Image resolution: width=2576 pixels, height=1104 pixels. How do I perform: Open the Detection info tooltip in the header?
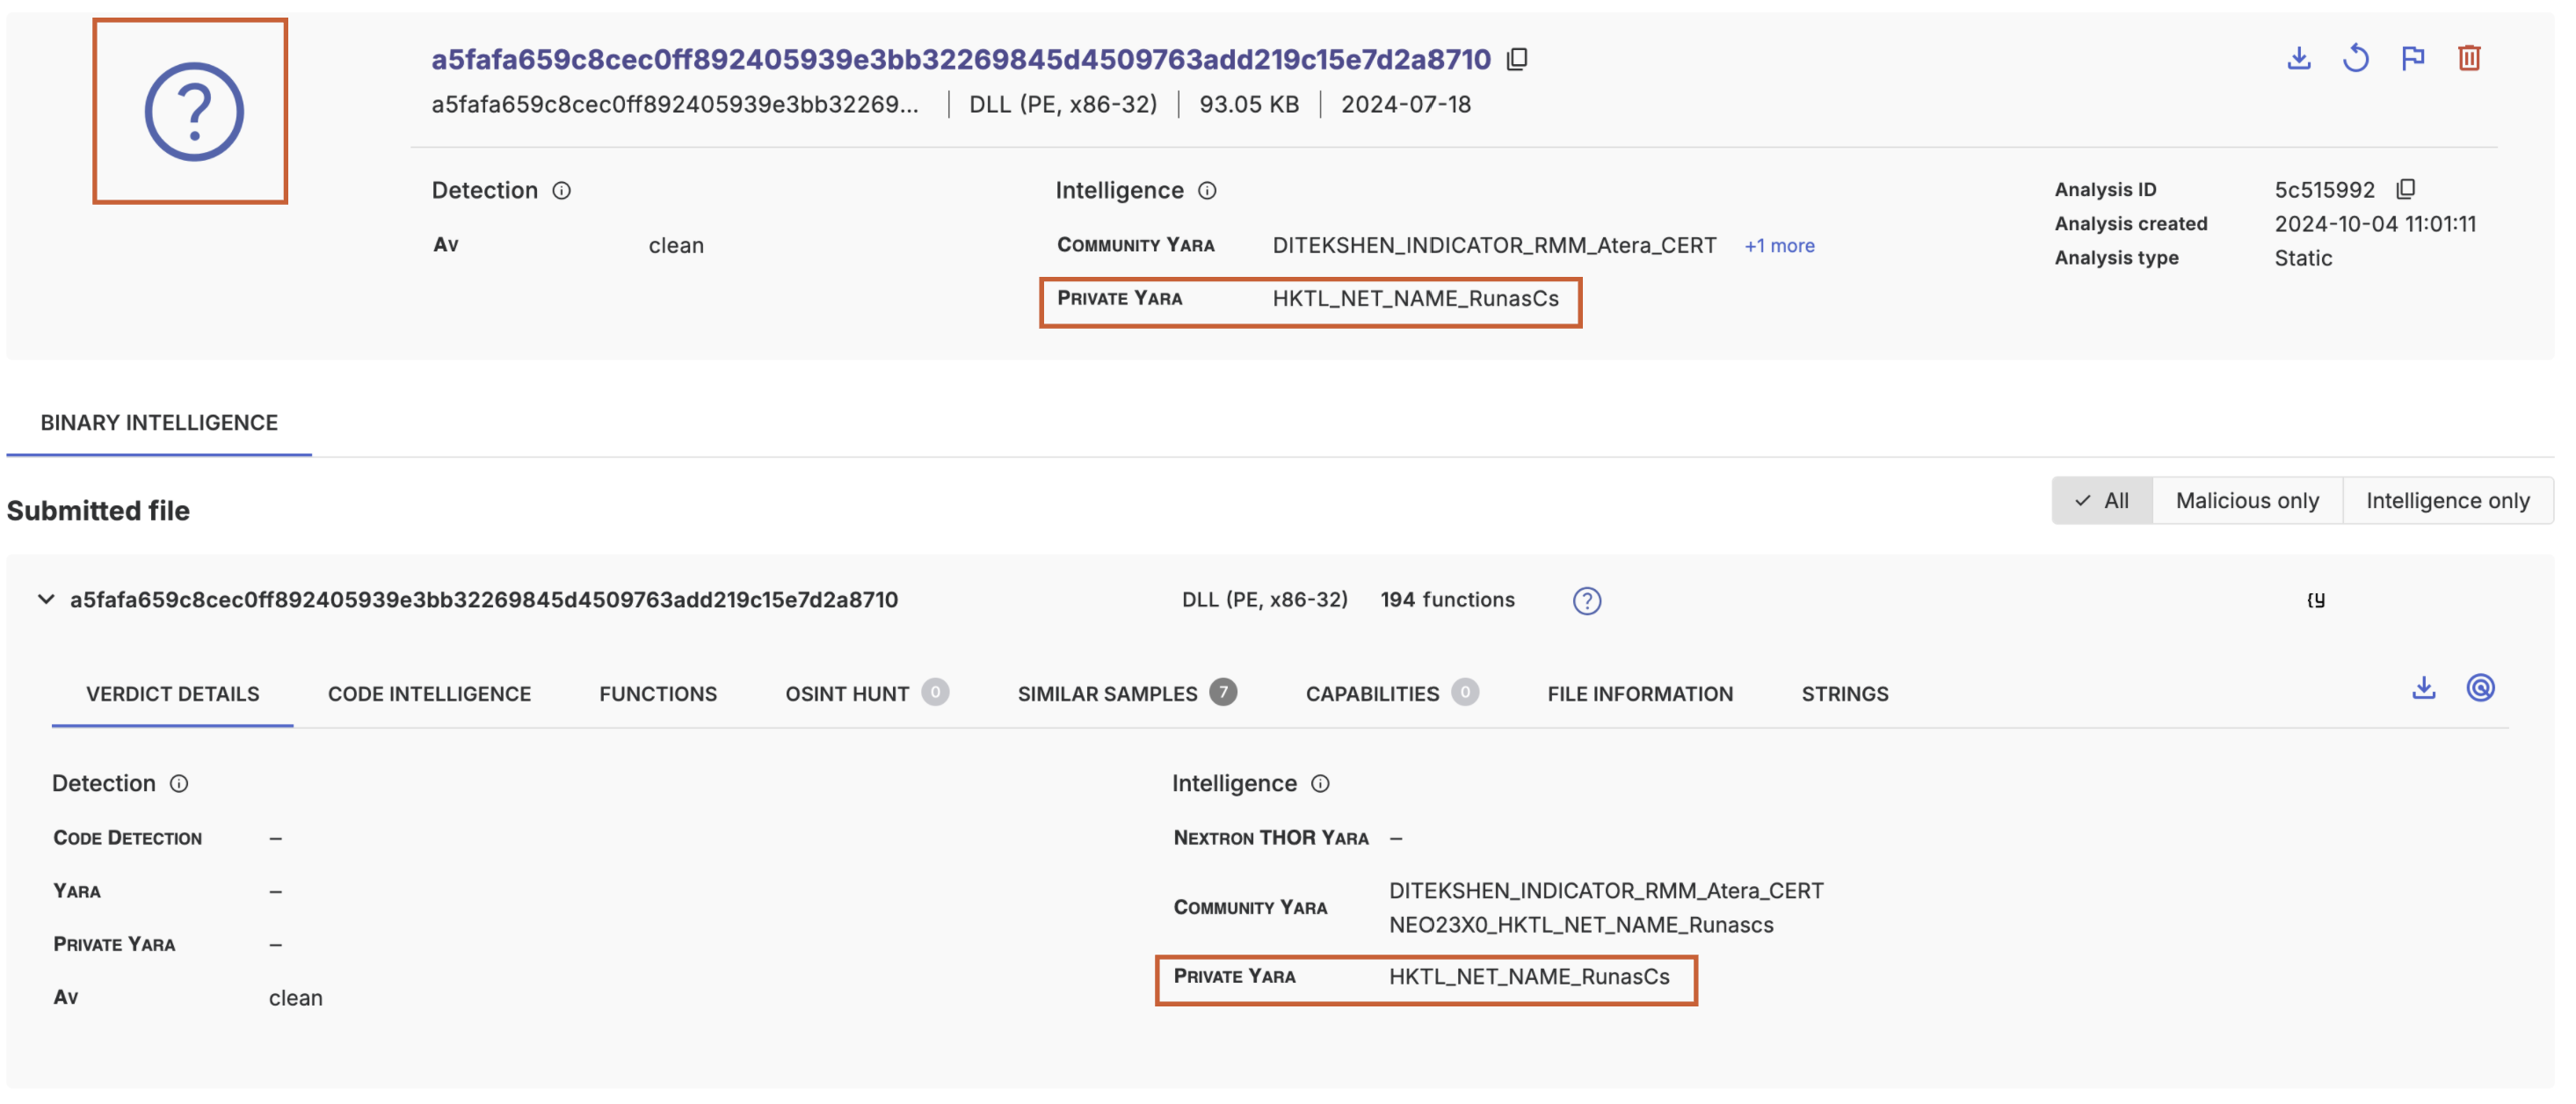pyautogui.click(x=562, y=190)
